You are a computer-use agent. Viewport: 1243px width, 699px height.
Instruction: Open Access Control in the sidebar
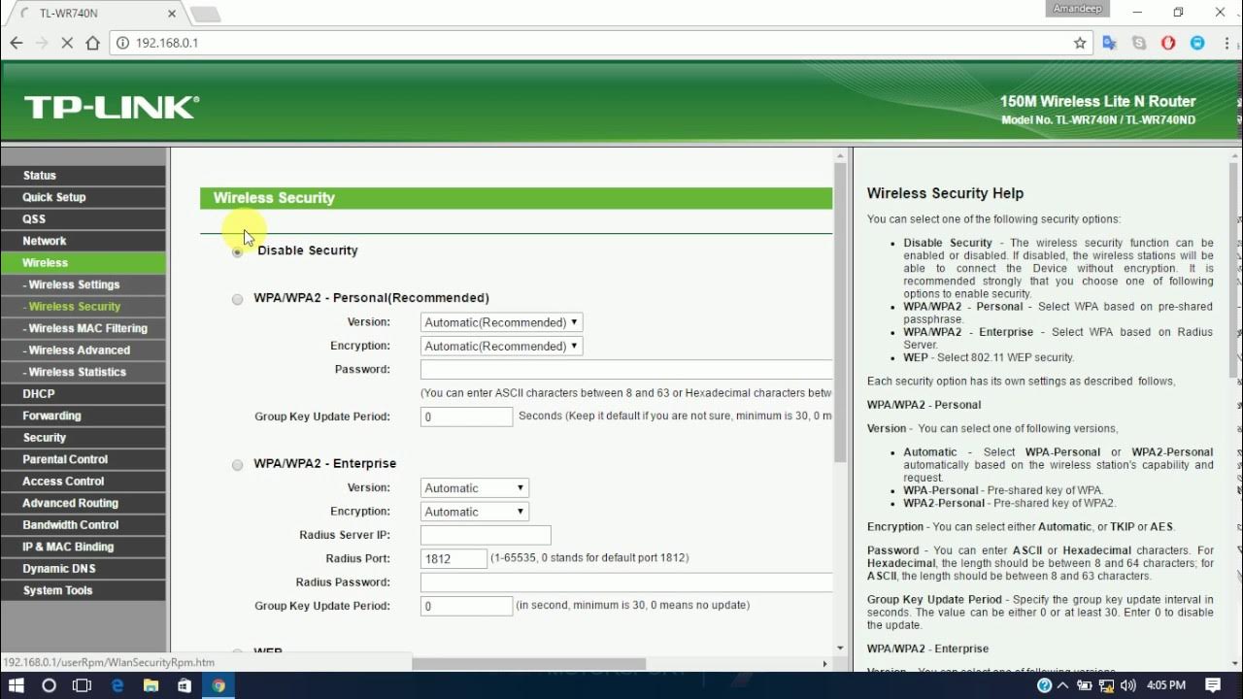click(84, 482)
